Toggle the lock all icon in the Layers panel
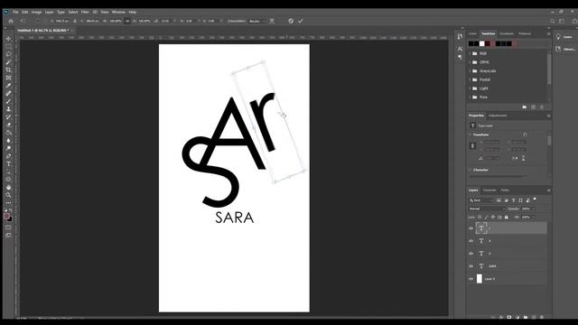 (x=506, y=217)
